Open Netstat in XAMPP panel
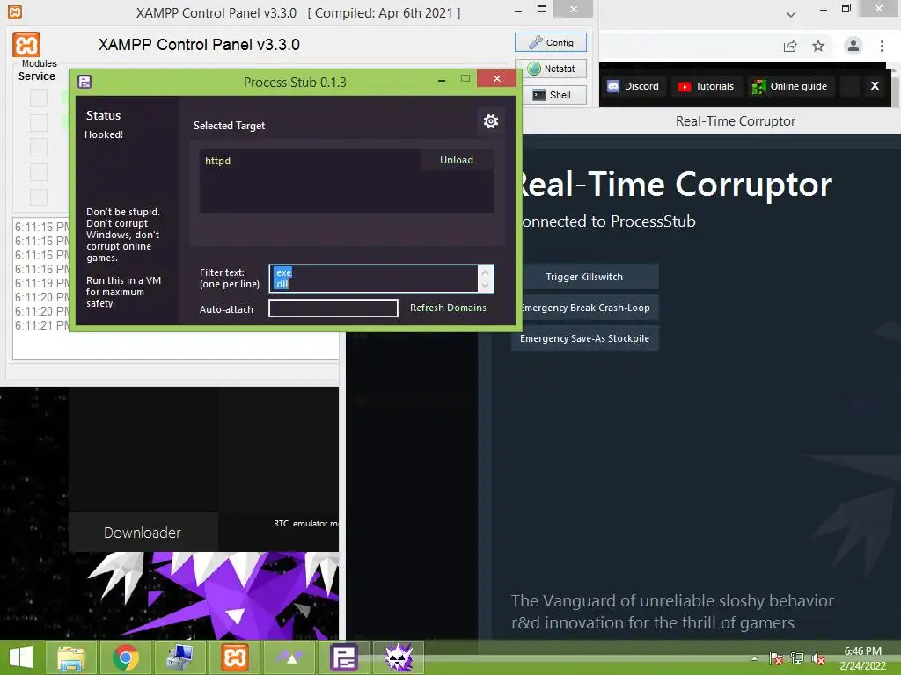Viewport: 901px width, 675px height. coord(551,69)
